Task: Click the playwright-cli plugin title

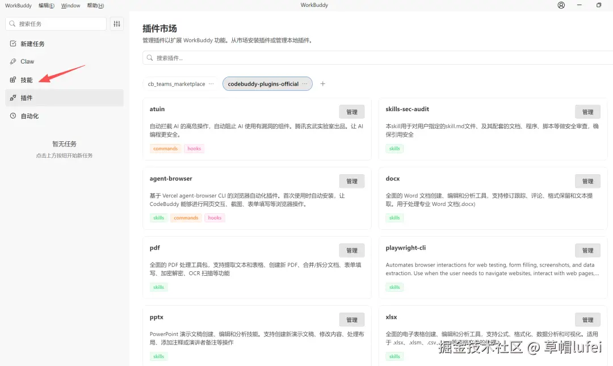Action: [406, 248]
